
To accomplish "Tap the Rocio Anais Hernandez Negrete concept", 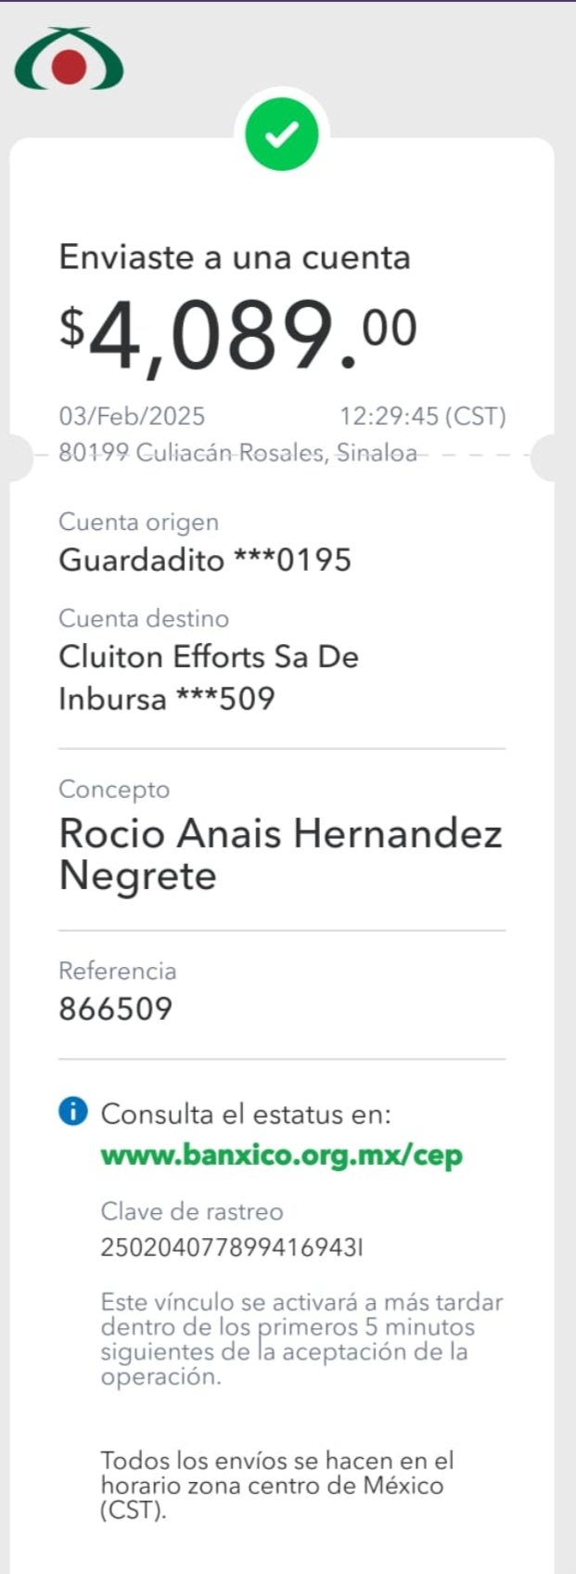I will pos(280,854).
